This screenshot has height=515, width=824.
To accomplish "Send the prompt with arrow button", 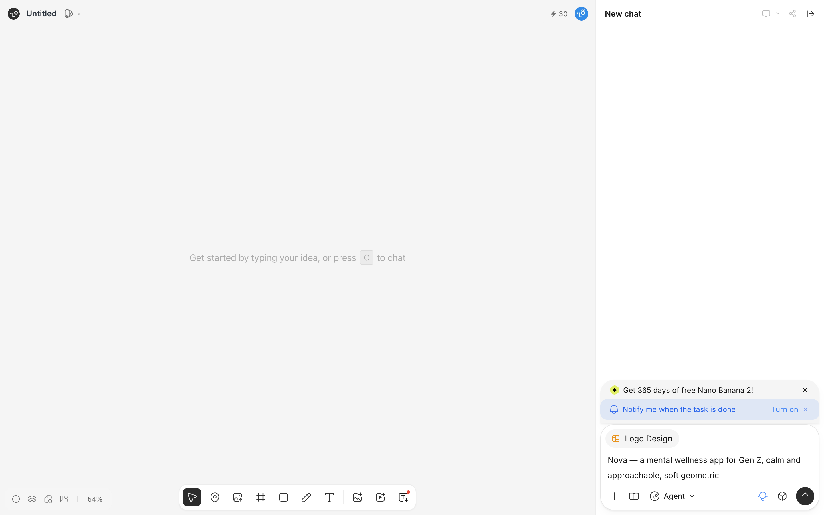I will coord(805,496).
